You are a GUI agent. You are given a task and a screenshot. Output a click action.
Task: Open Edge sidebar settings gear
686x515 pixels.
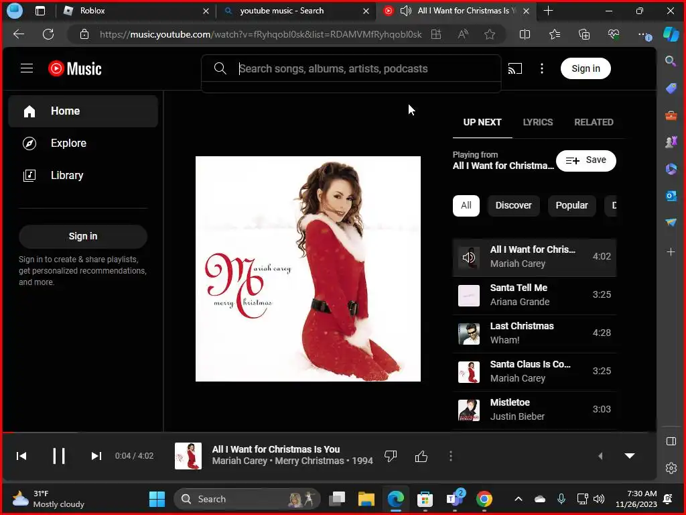click(671, 468)
